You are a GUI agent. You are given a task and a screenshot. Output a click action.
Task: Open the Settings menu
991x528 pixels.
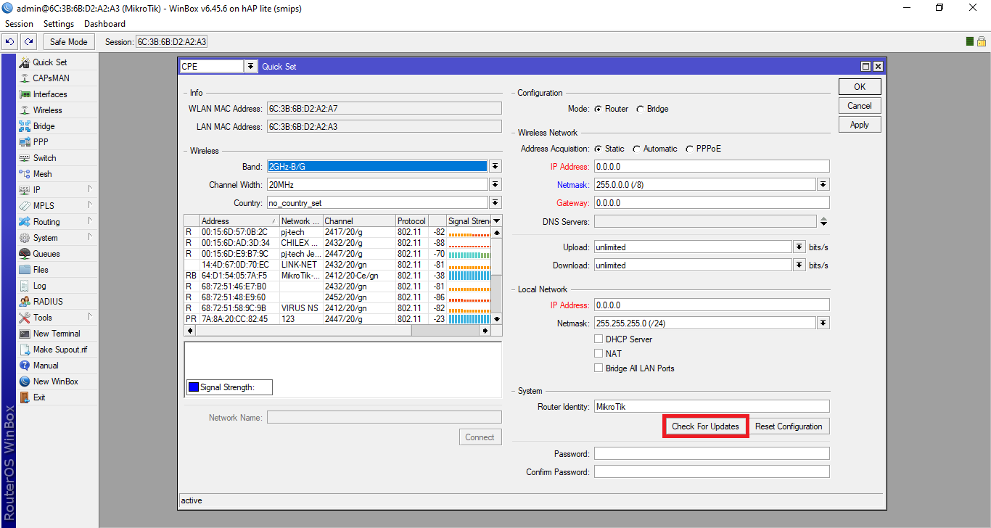(x=59, y=24)
